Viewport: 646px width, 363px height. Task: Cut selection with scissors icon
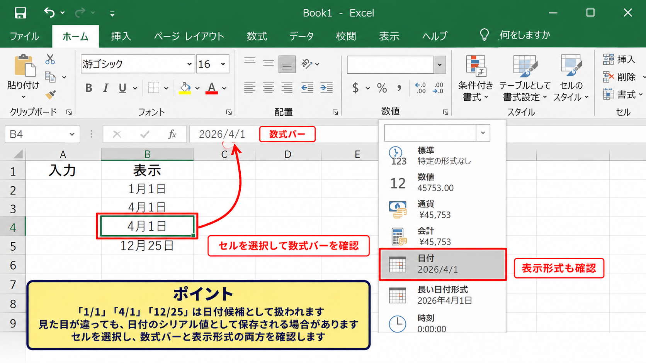(50, 59)
